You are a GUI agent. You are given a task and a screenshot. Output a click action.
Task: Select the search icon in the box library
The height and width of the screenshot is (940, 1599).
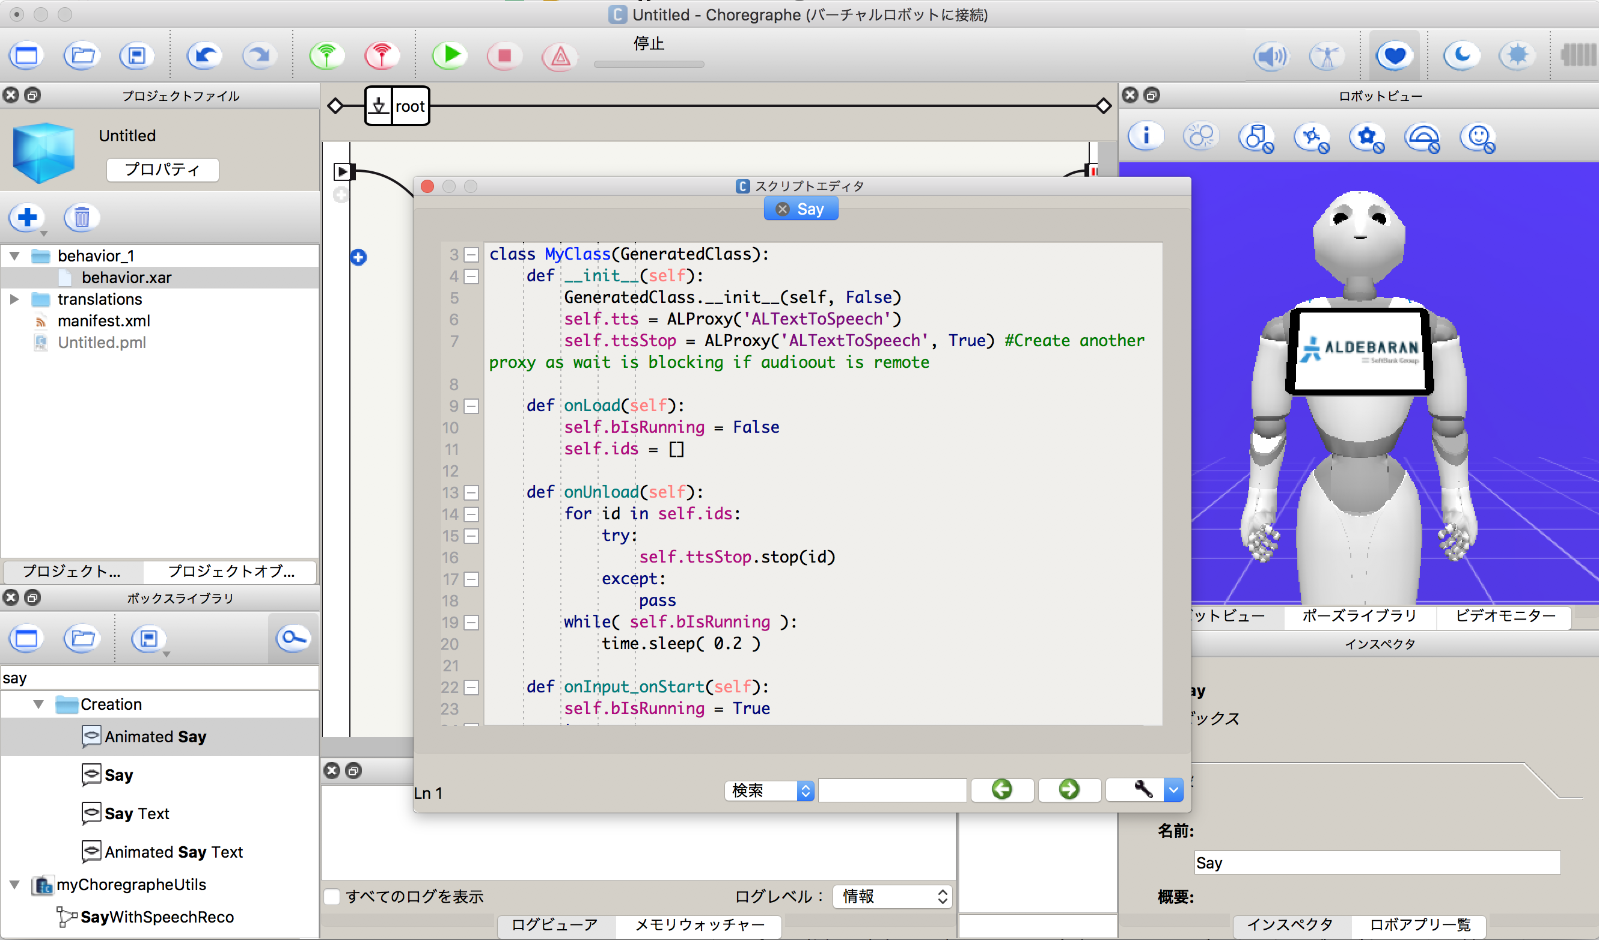pos(293,638)
